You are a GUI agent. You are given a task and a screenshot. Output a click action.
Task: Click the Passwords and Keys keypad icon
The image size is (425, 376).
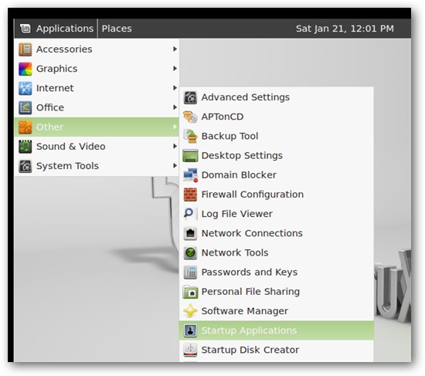click(190, 273)
